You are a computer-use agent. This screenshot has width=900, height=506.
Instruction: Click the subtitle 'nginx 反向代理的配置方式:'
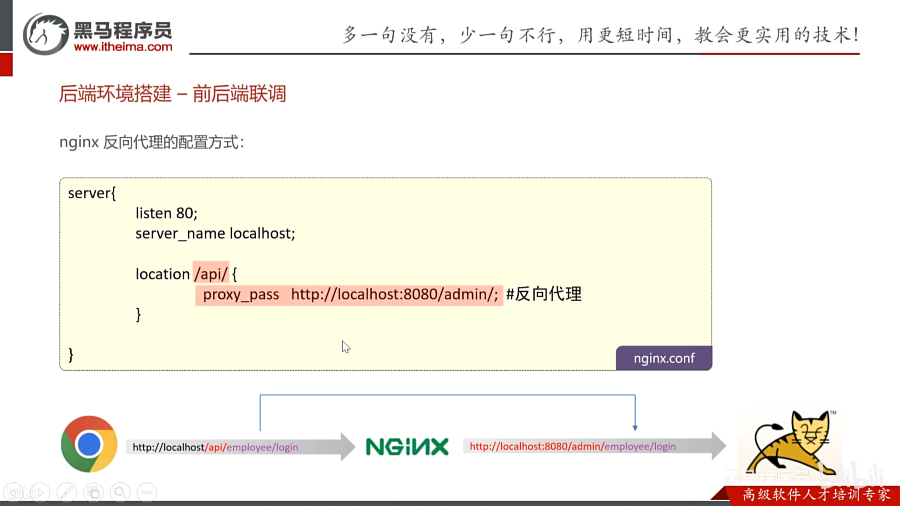tap(152, 142)
